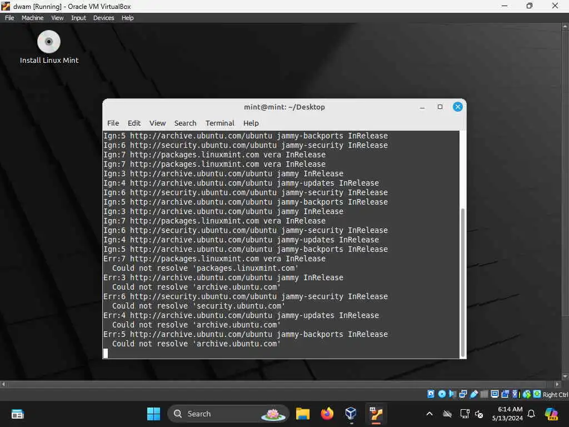The image size is (569, 427).
Task: Click VirtualBox hard disk activity indicator
Action: (431, 394)
